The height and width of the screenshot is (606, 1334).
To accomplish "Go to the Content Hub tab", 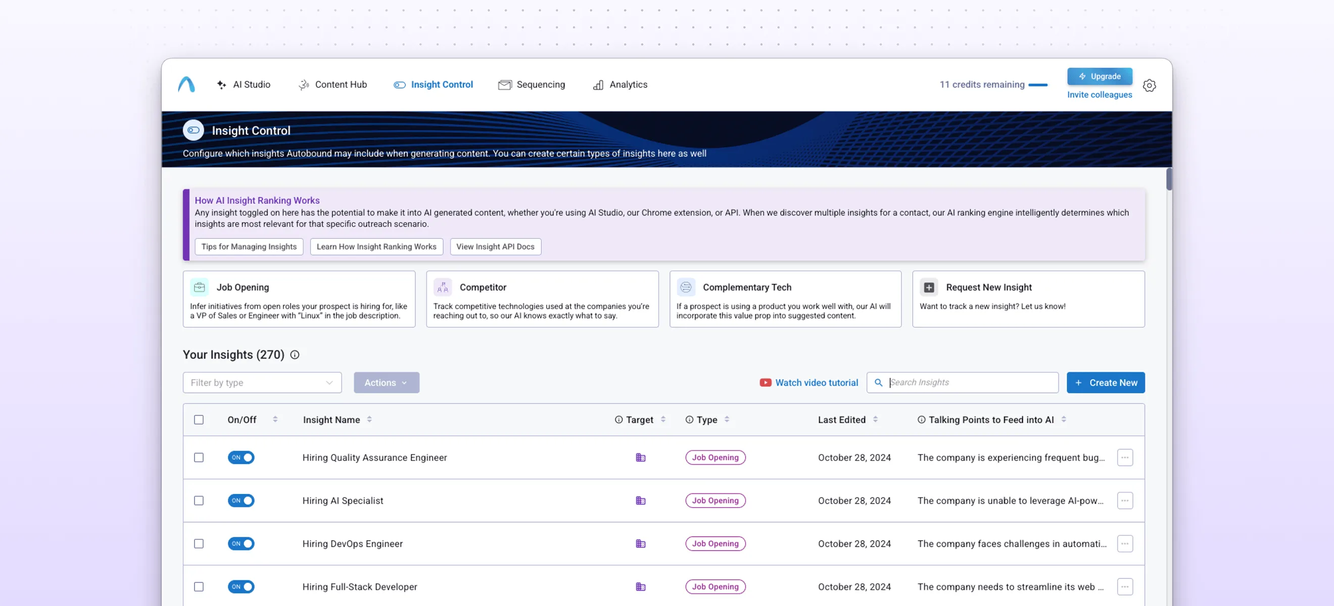I will [332, 84].
